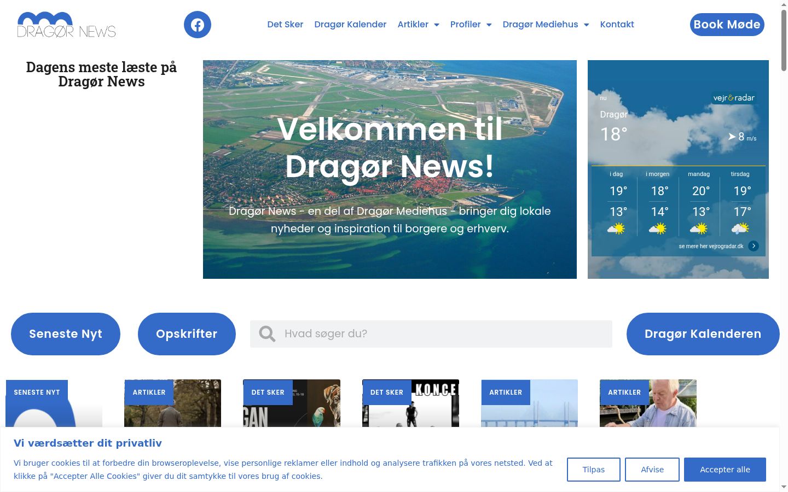The height and width of the screenshot is (492, 788).
Task: Accept all cookies
Action: (x=725, y=470)
